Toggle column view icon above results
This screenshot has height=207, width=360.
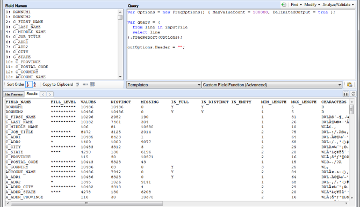coord(346,94)
